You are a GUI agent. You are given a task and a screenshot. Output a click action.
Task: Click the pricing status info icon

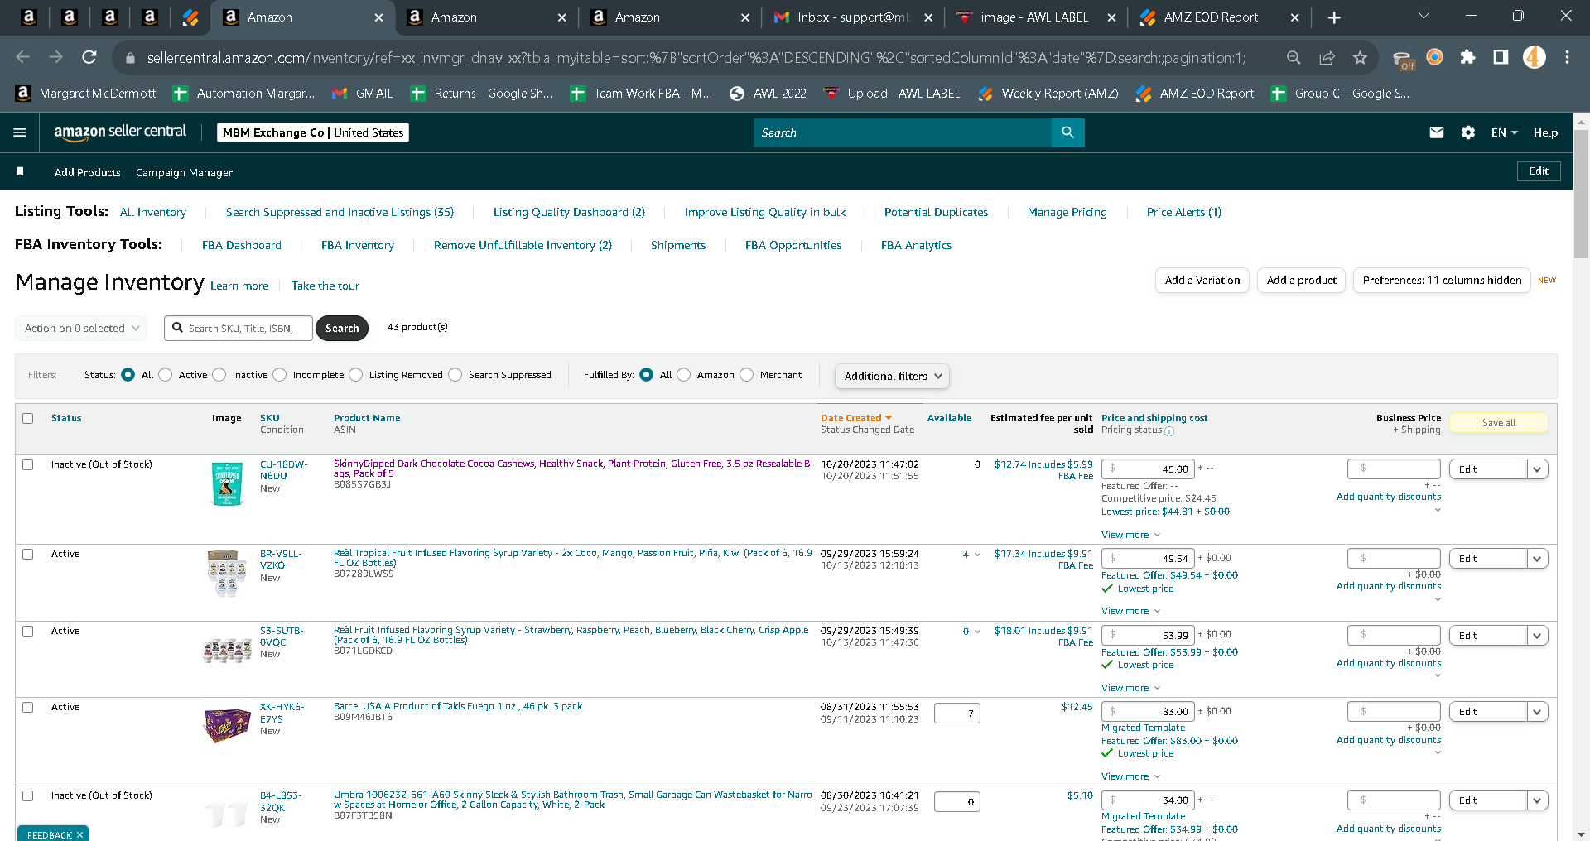pos(1169,431)
